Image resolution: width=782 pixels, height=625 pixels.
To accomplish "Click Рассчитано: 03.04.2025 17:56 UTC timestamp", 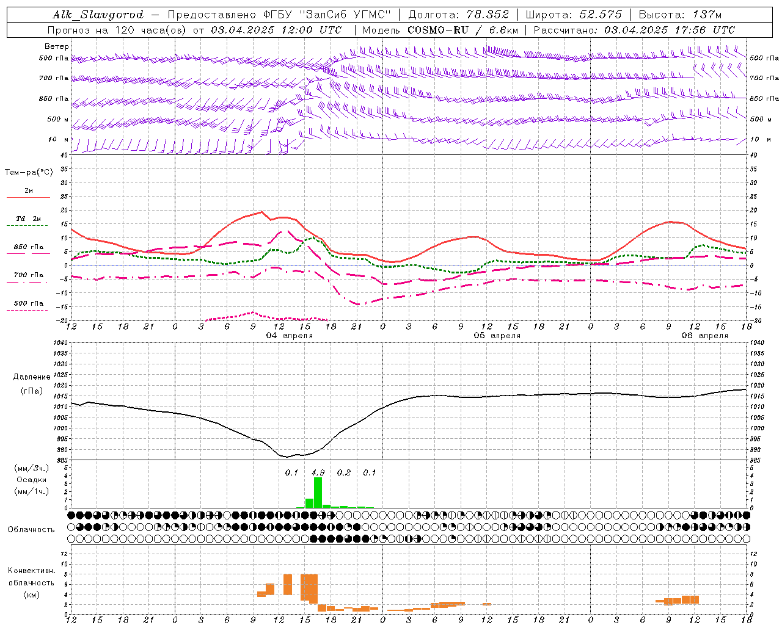I will (x=634, y=30).
